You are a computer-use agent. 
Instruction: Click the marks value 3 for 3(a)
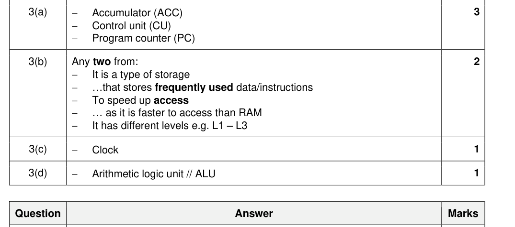pos(477,12)
